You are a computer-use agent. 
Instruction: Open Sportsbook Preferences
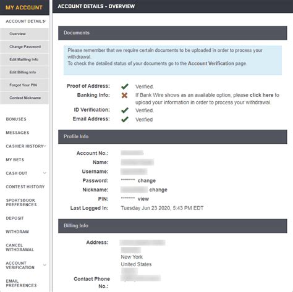click(x=21, y=202)
